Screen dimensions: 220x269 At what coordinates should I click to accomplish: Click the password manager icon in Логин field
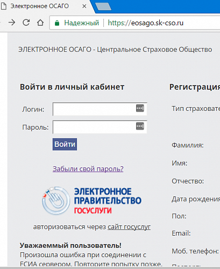click(140, 108)
